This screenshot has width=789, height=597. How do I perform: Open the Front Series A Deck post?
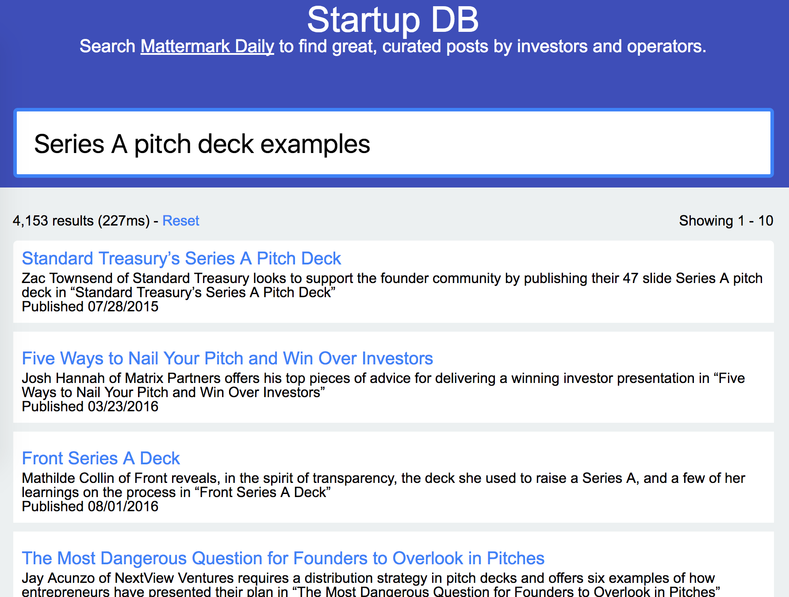coord(101,458)
